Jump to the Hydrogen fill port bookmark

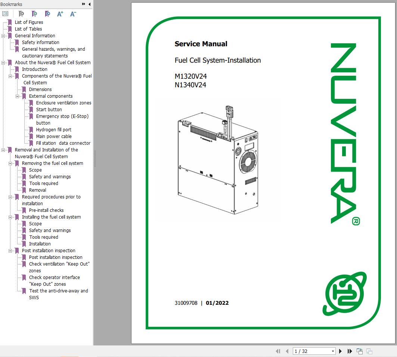pyautogui.click(x=54, y=130)
